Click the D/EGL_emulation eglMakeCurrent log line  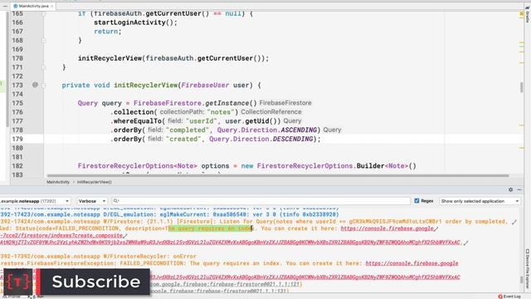(x=169, y=214)
